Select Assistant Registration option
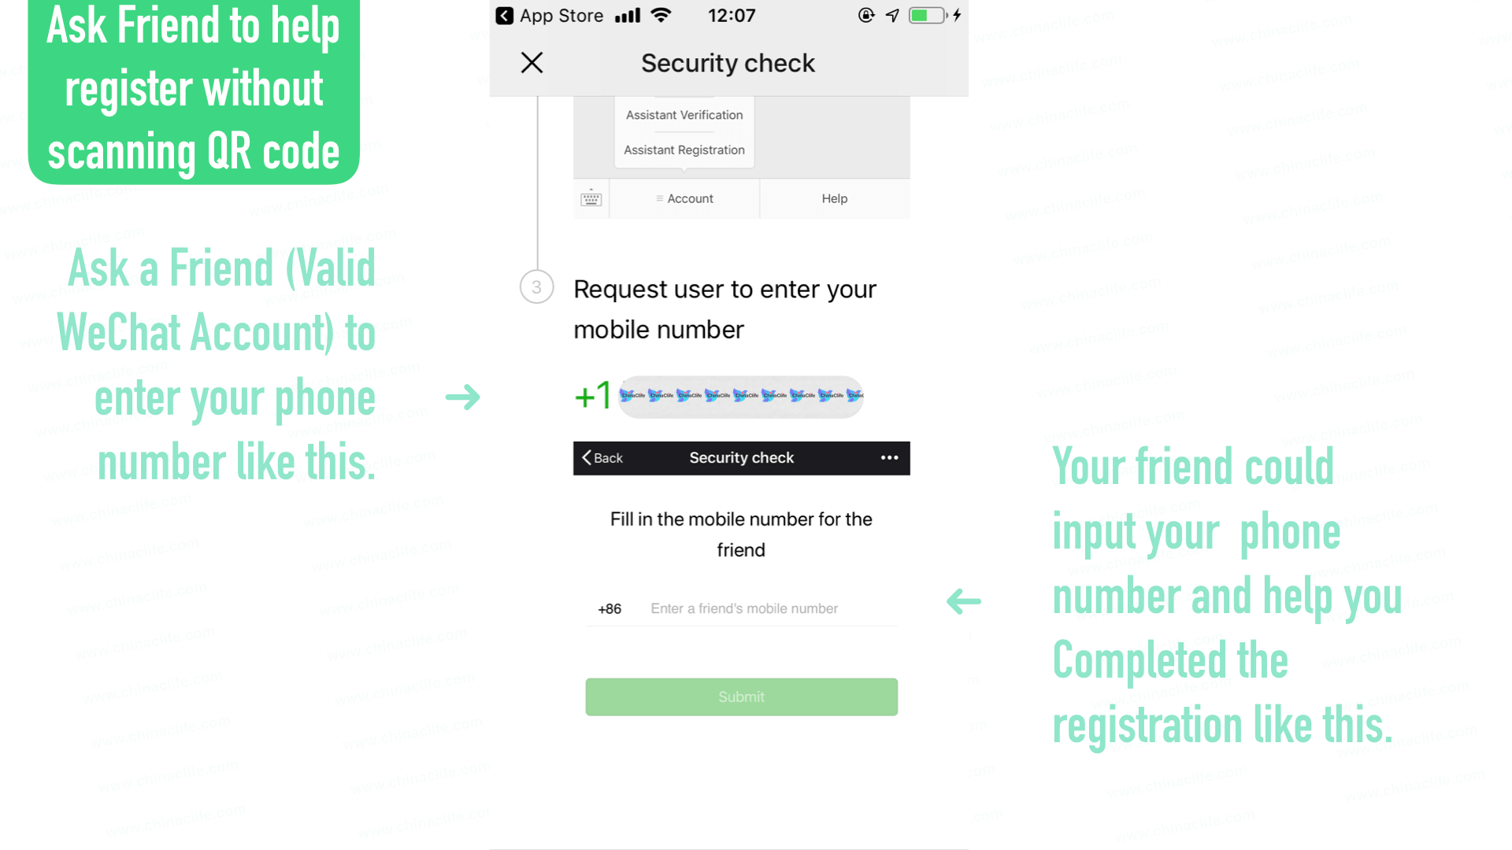This screenshot has width=1512, height=850. coord(684,149)
